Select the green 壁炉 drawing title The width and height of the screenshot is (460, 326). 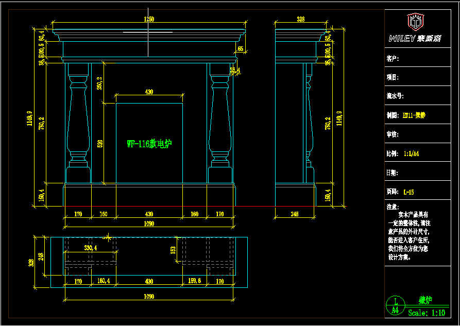point(425,300)
